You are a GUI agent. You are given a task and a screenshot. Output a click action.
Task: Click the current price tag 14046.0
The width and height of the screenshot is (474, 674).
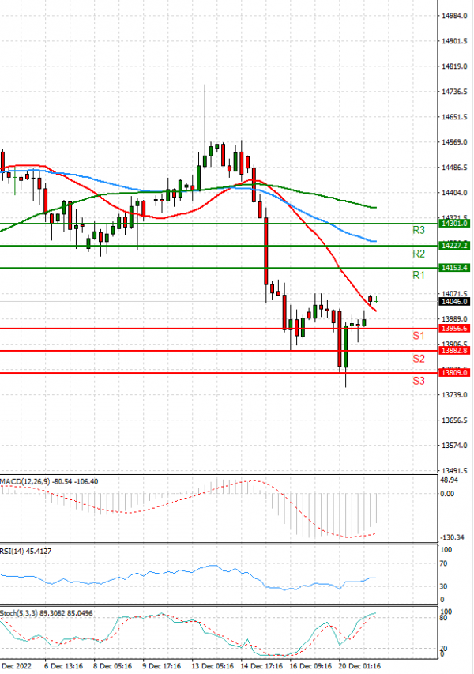(x=453, y=301)
